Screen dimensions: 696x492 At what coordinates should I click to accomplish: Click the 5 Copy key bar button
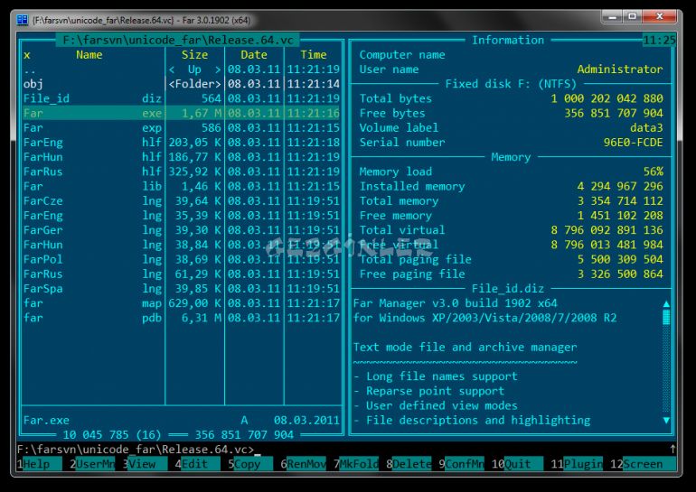pyautogui.click(x=248, y=464)
